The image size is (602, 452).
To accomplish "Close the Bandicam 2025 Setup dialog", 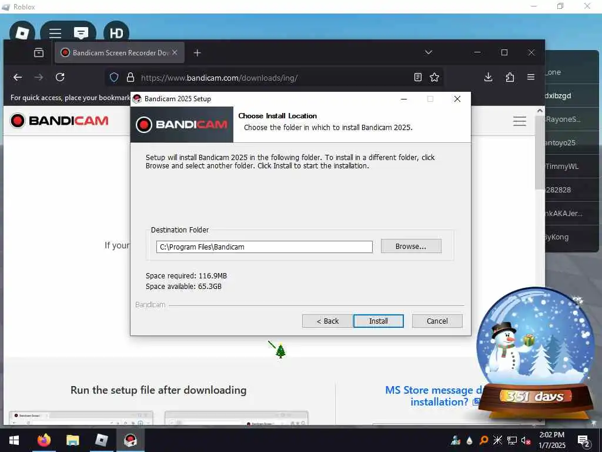I will pyautogui.click(x=457, y=99).
